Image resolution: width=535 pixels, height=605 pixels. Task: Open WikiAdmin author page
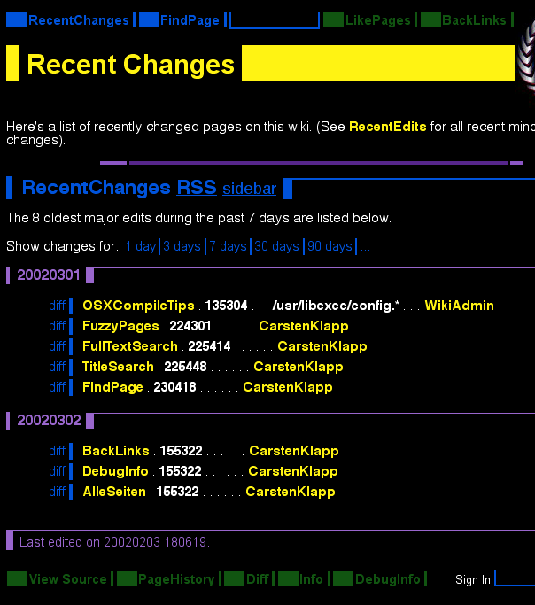[x=459, y=306]
